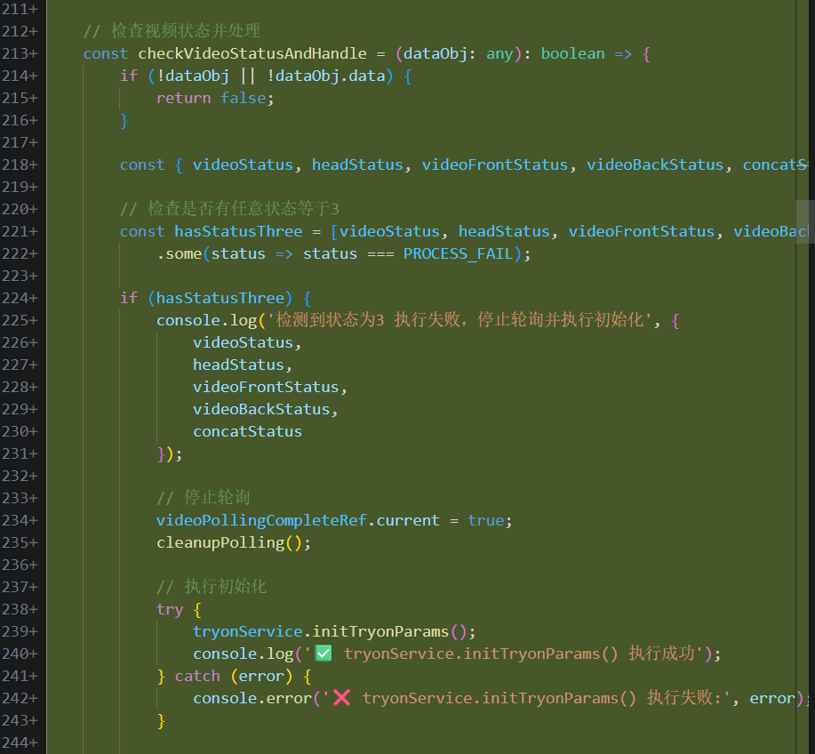Screen dimensions: 815x754
Task: Click the comment '停止轮询'
Action: click(x=210, y=498)
